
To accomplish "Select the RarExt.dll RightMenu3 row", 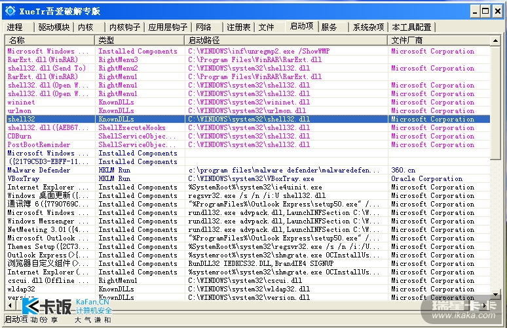I will tap(248, 59).
